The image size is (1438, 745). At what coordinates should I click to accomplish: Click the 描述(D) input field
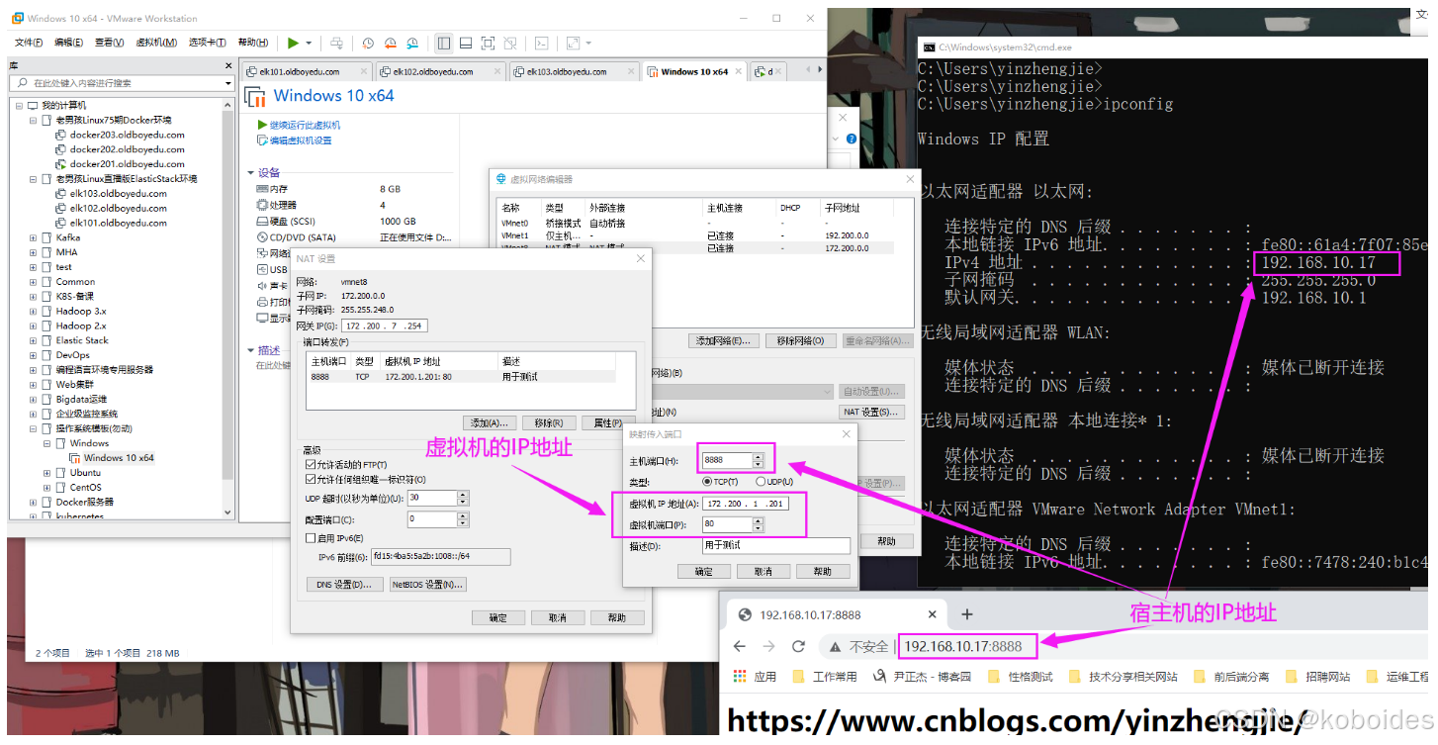(x=776, y=545)
